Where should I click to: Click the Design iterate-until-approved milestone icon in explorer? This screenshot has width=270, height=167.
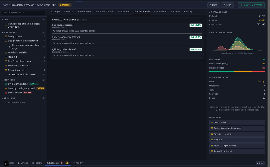click(x=6, y=41)
